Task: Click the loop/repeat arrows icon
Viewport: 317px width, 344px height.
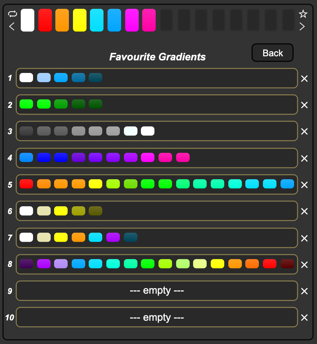Action: point(12,14)
